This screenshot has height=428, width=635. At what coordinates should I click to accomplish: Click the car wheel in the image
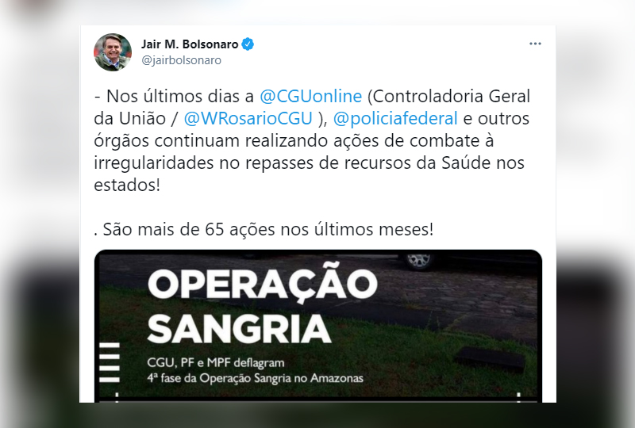point(419,261)
